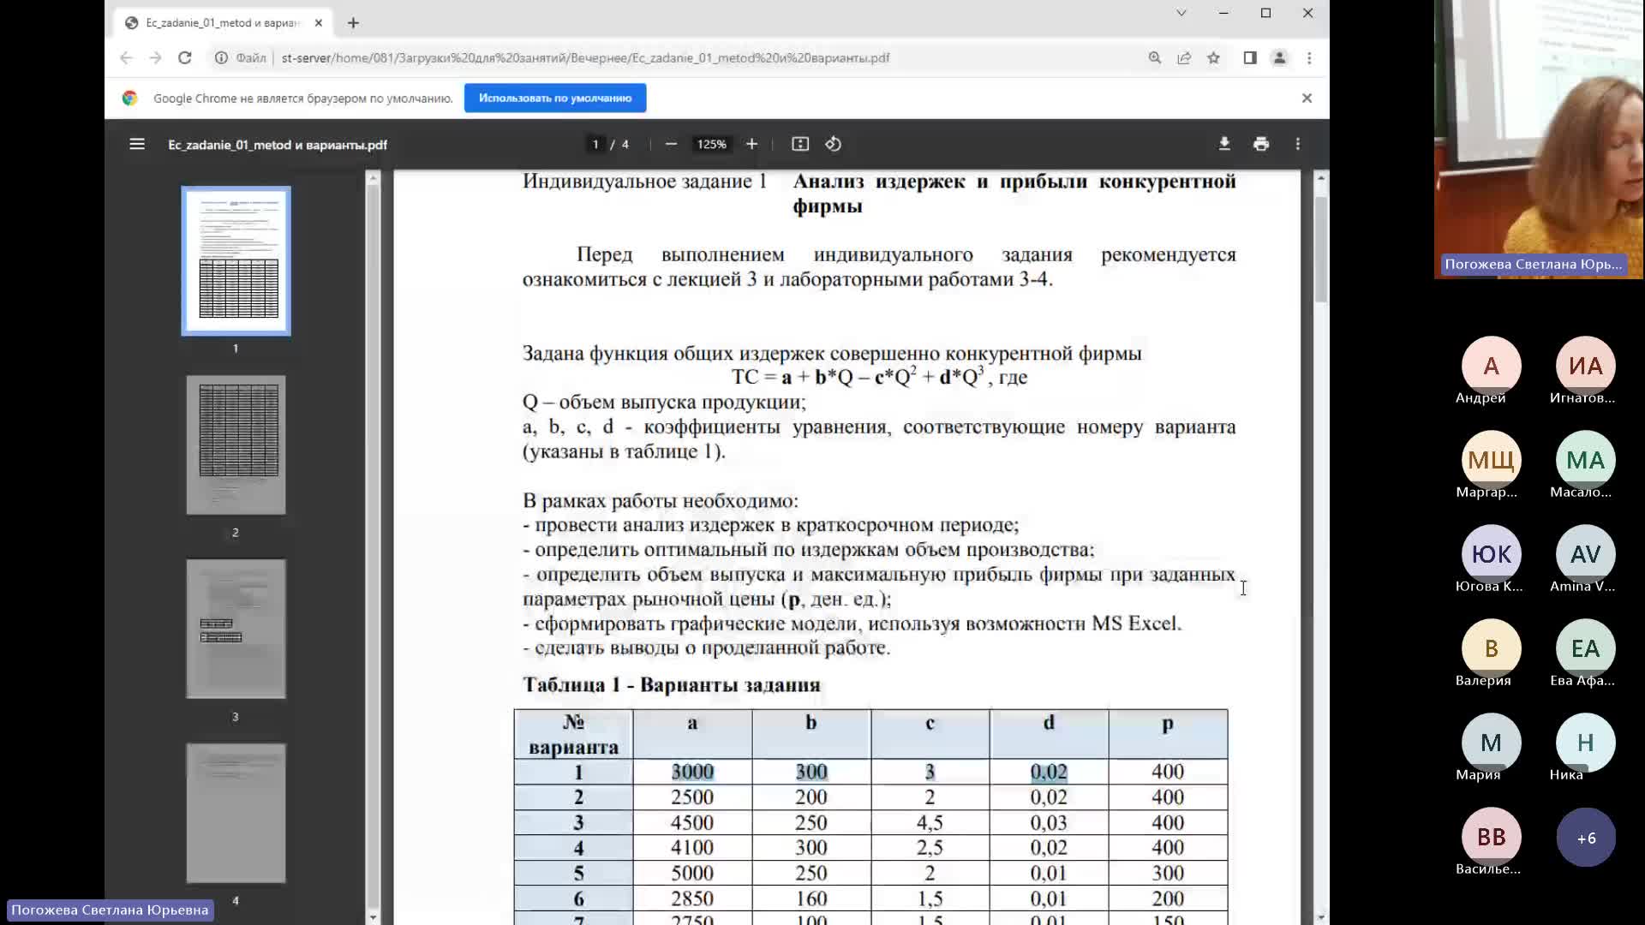Viewport: 1645px width, 925px height.
Task: Click the 125% zoom level field
Action: pyautogui.click(x=711, y=144)
